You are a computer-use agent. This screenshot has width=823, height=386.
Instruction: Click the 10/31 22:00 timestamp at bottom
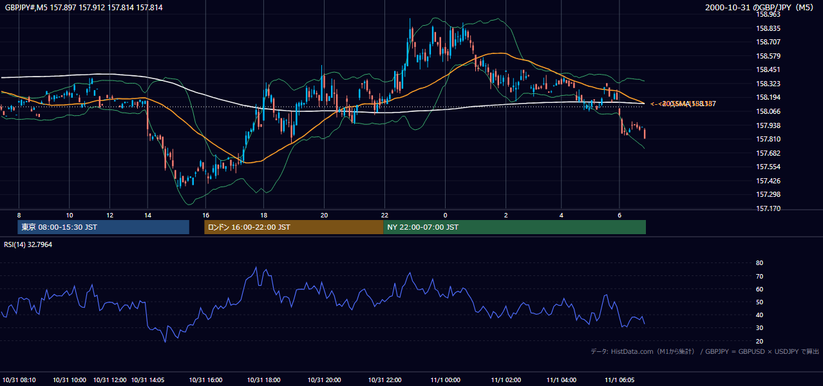tap(384, 380)
